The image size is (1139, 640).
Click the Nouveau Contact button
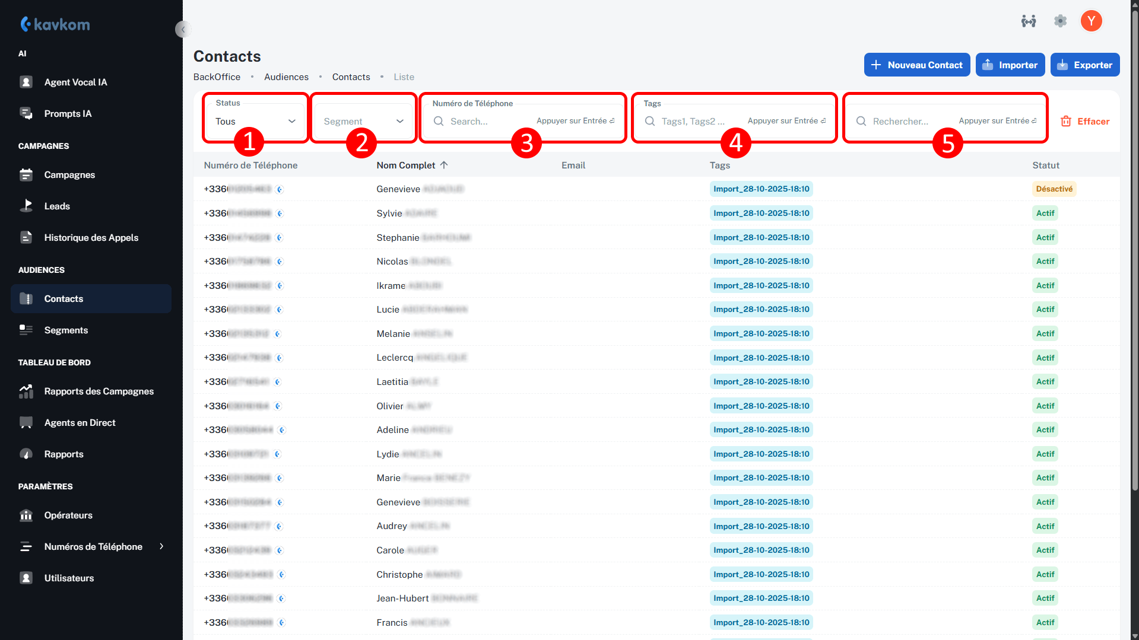(916, 65)
